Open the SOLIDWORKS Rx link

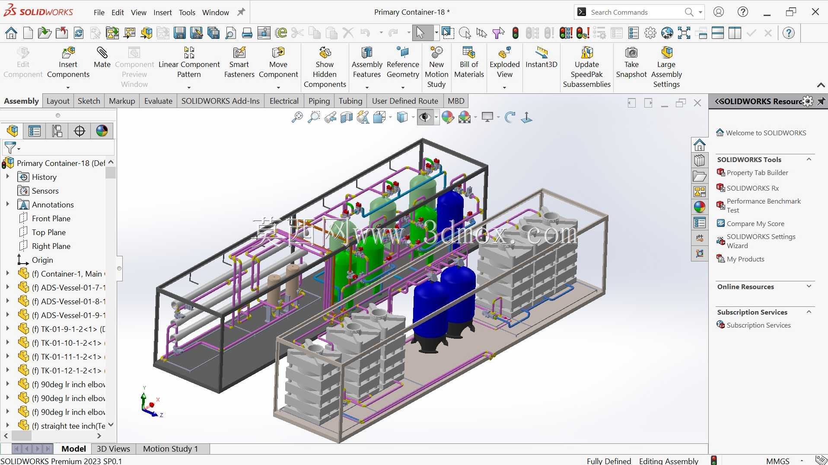(x=752, y=188)
